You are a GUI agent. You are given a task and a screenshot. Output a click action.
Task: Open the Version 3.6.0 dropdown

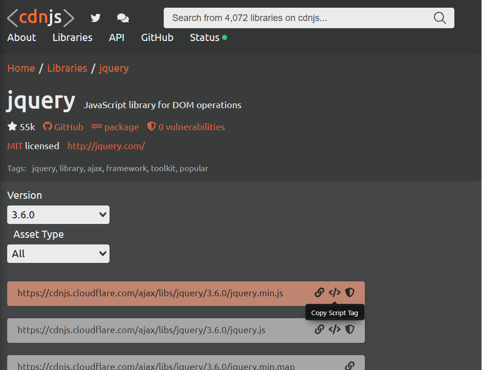pyautogui.click(x=58, y=215)
